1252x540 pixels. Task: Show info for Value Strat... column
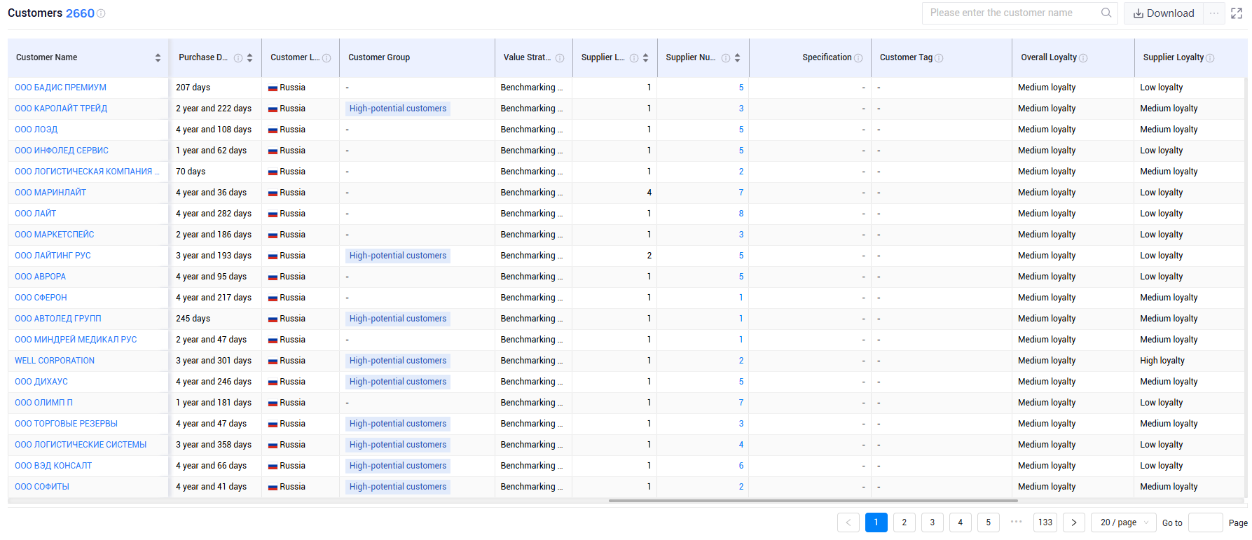pos(560,58)
